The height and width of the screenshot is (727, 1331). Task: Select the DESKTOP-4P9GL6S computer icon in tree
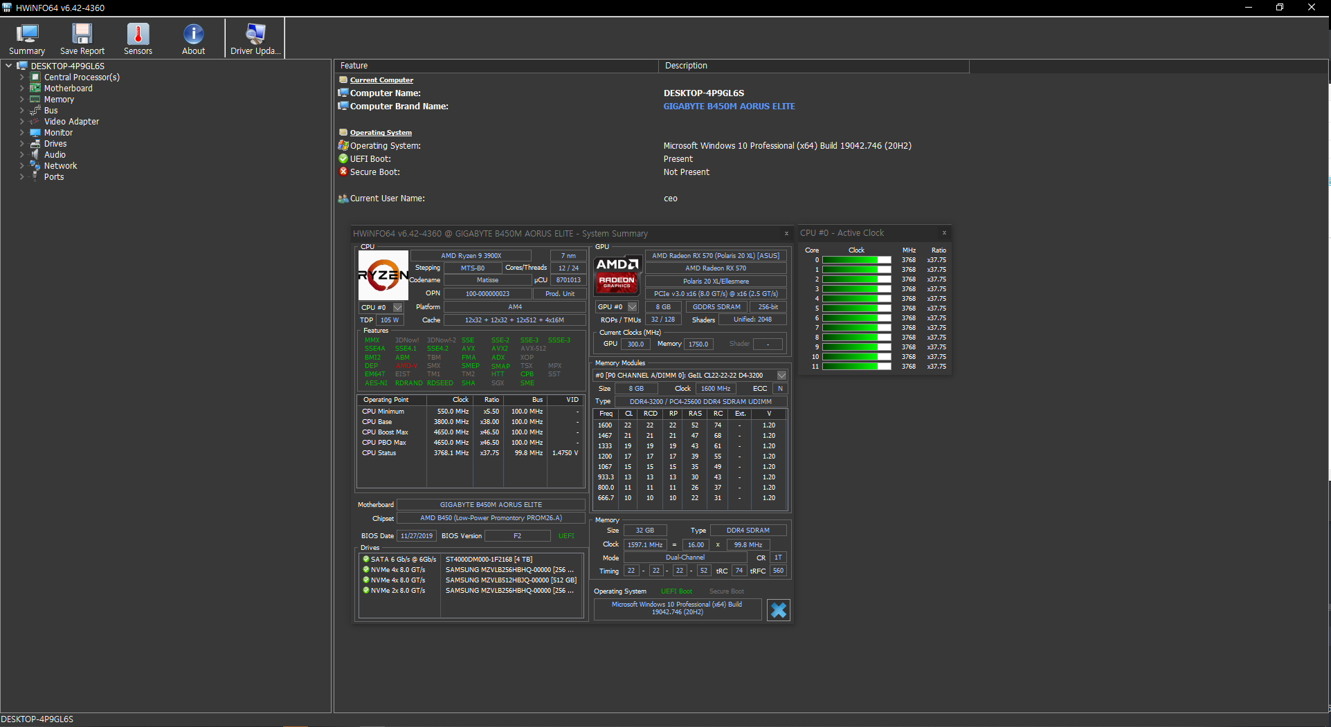[x=22, y=66]
